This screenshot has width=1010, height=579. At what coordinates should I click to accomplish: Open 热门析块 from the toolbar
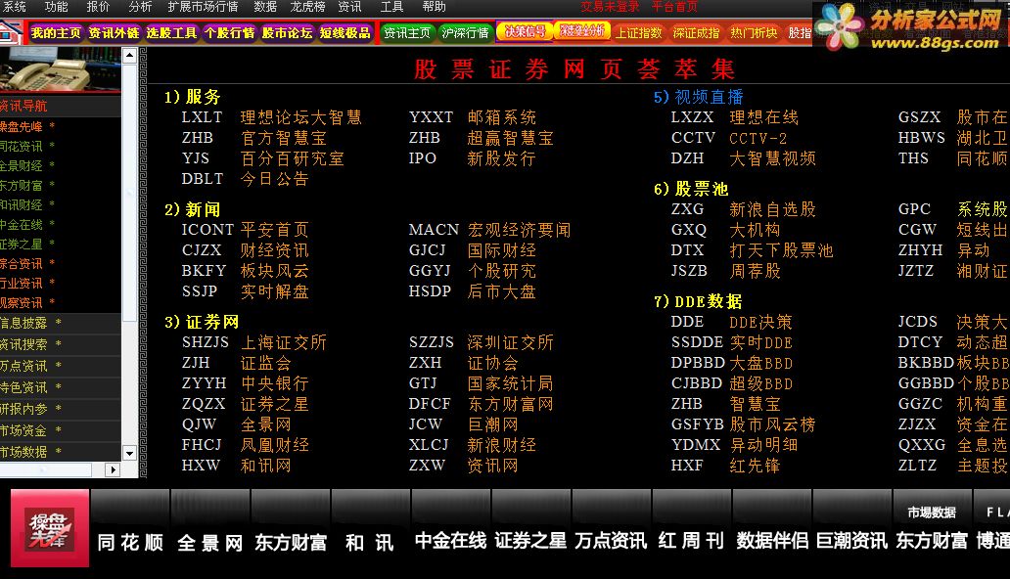pos(754,33)
